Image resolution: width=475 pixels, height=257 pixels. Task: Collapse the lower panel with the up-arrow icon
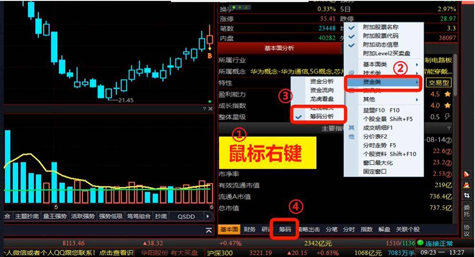[x=209, y=231]
